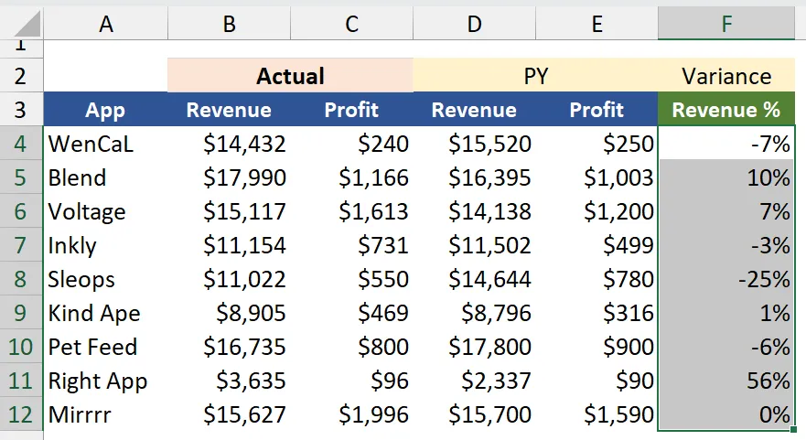Image resolution: width=806 pixels, height=440 pixels.
Task: Select column B header
Action: click(x=230, y=24)
